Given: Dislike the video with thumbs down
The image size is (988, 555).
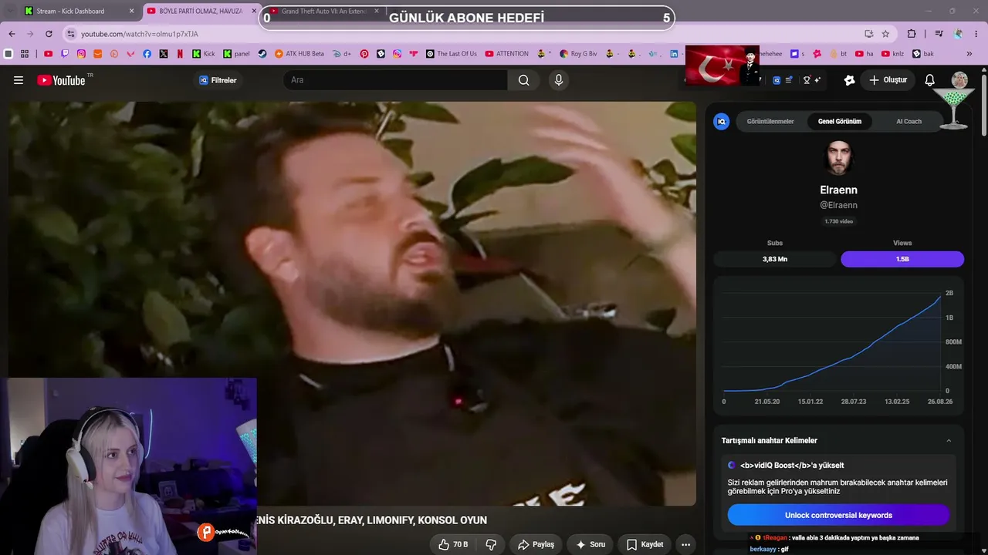Looking at the screenshot, I should click(x=491, y=544).
